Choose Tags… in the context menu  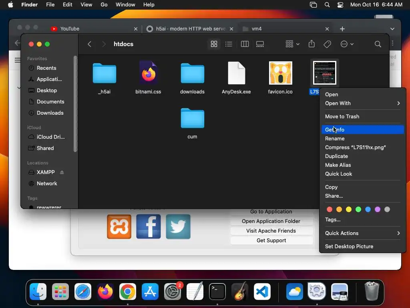click(363, 220)
